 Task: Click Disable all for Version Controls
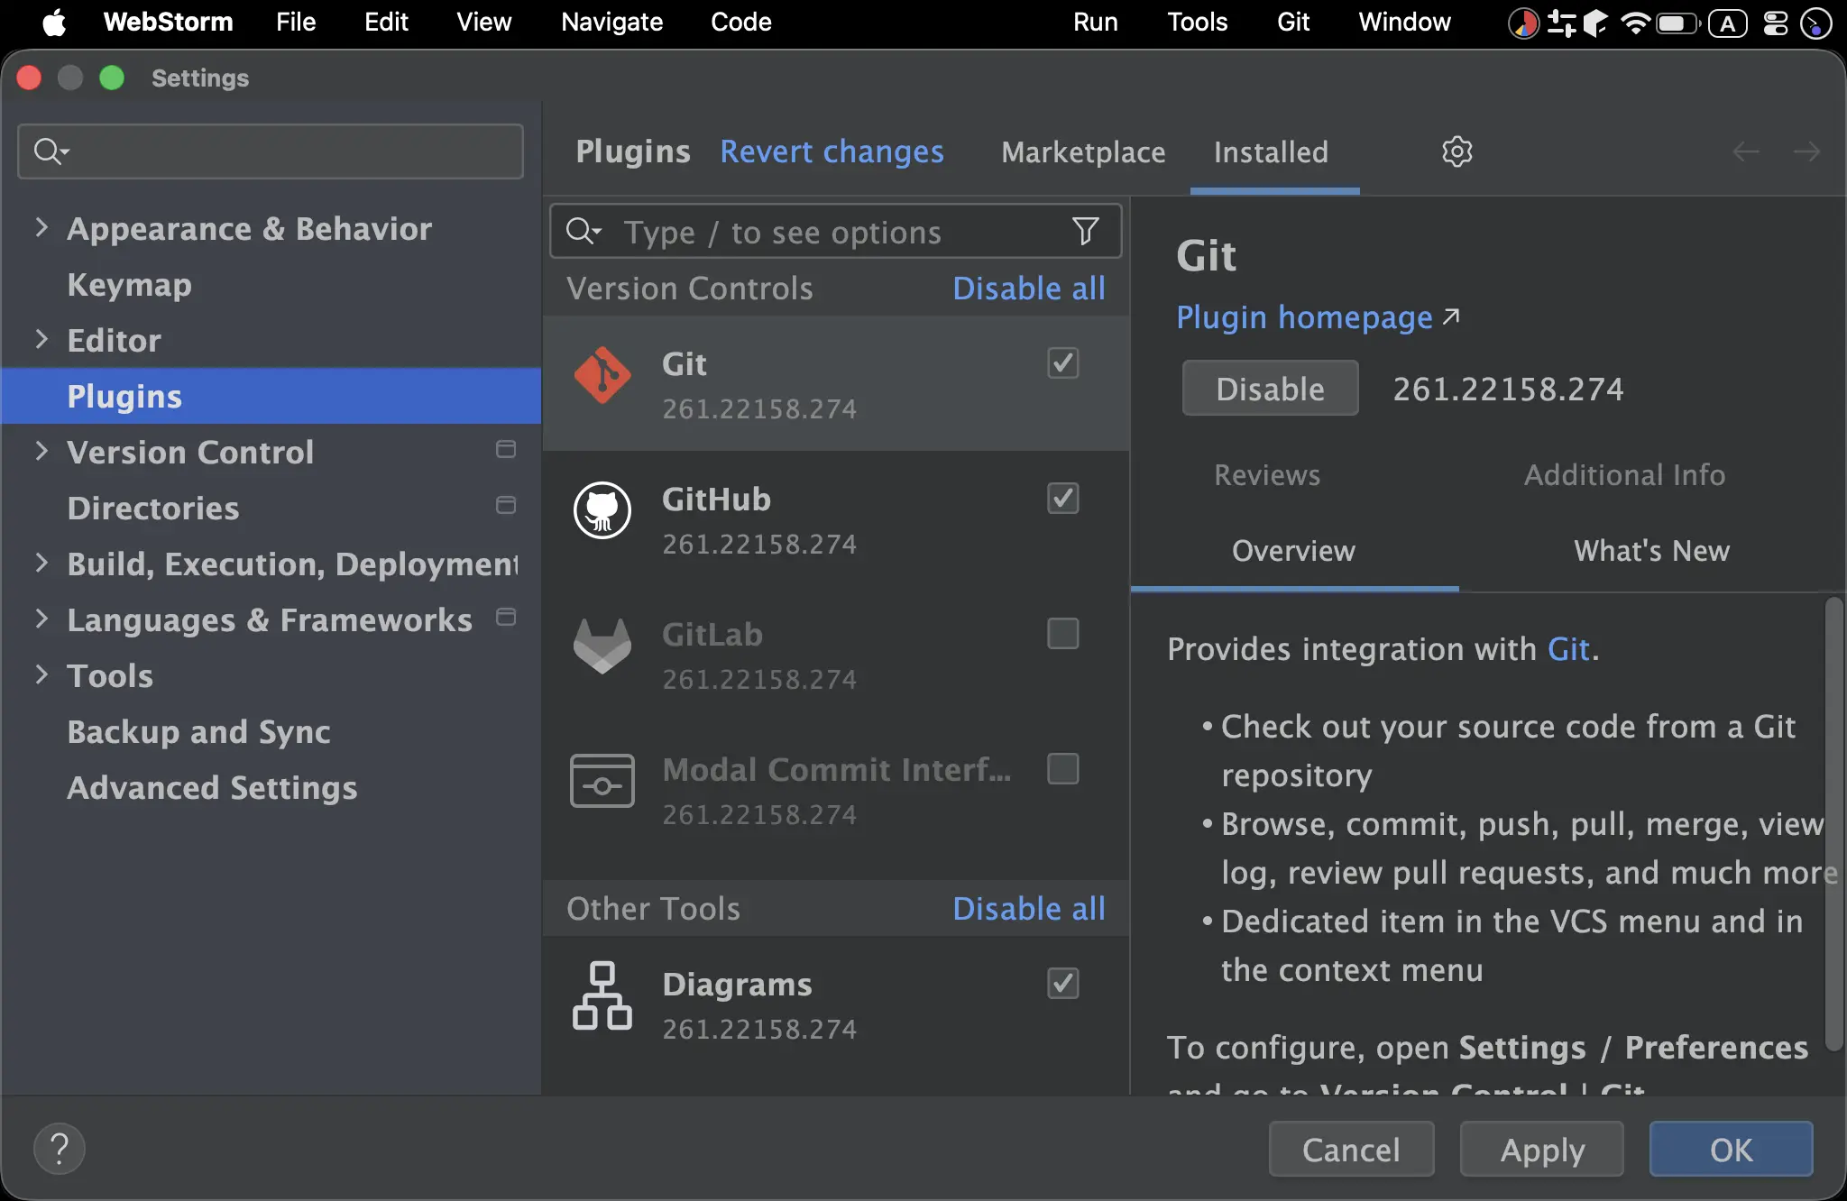click(x=1029, y=289)
